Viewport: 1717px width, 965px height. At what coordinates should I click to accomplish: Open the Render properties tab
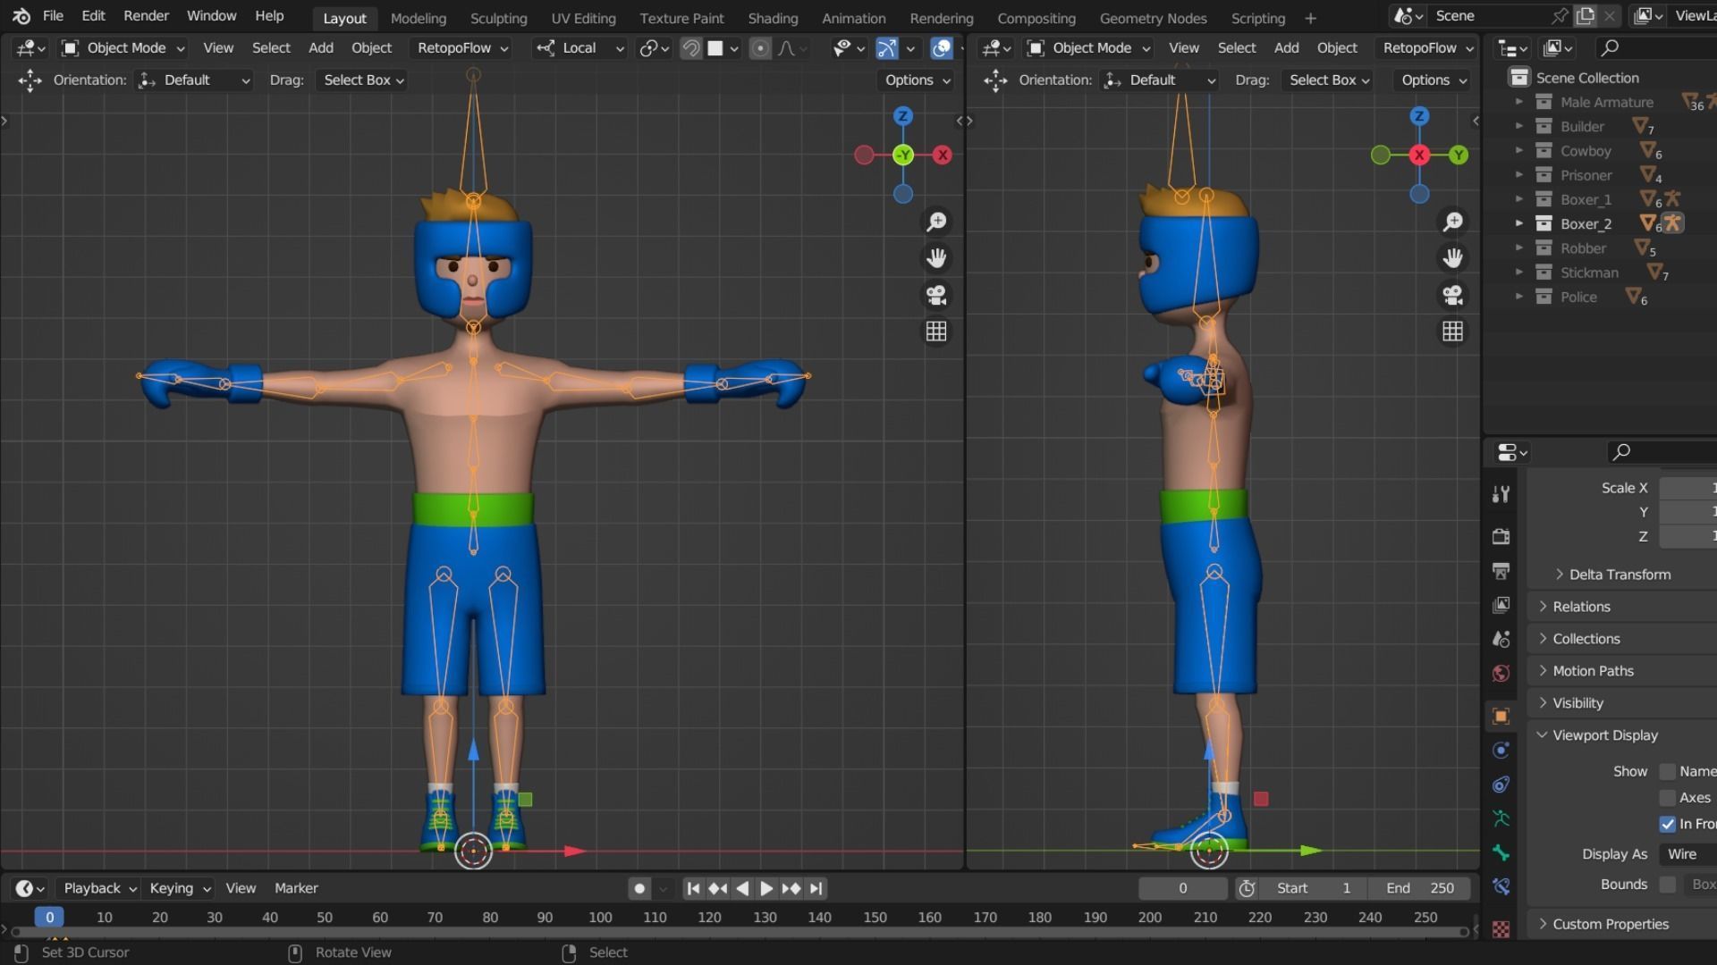click(x=1501, y=536)
